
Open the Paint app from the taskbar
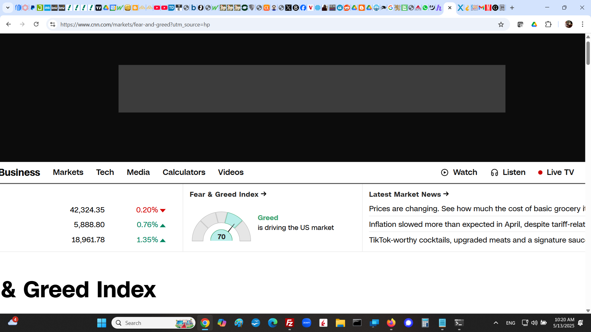(239, 323)
